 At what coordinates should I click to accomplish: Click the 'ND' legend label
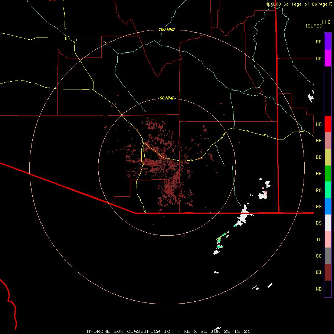(318, 289)
